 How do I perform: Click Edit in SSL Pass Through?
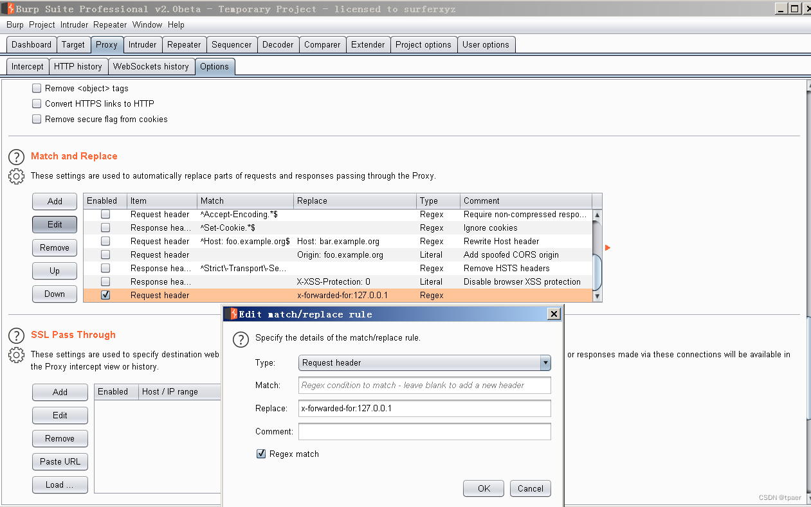pos(60,415)
